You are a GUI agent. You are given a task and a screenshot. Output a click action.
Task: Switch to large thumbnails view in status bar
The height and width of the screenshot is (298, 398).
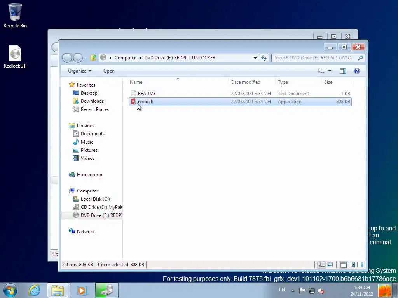[x=330, y=265]
